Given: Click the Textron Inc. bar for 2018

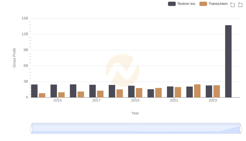Looking at the screenshot, I should [112, 91].
